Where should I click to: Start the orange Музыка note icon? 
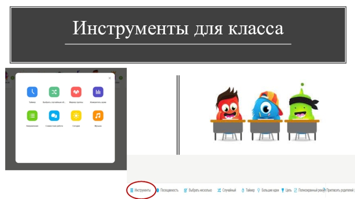98,116
